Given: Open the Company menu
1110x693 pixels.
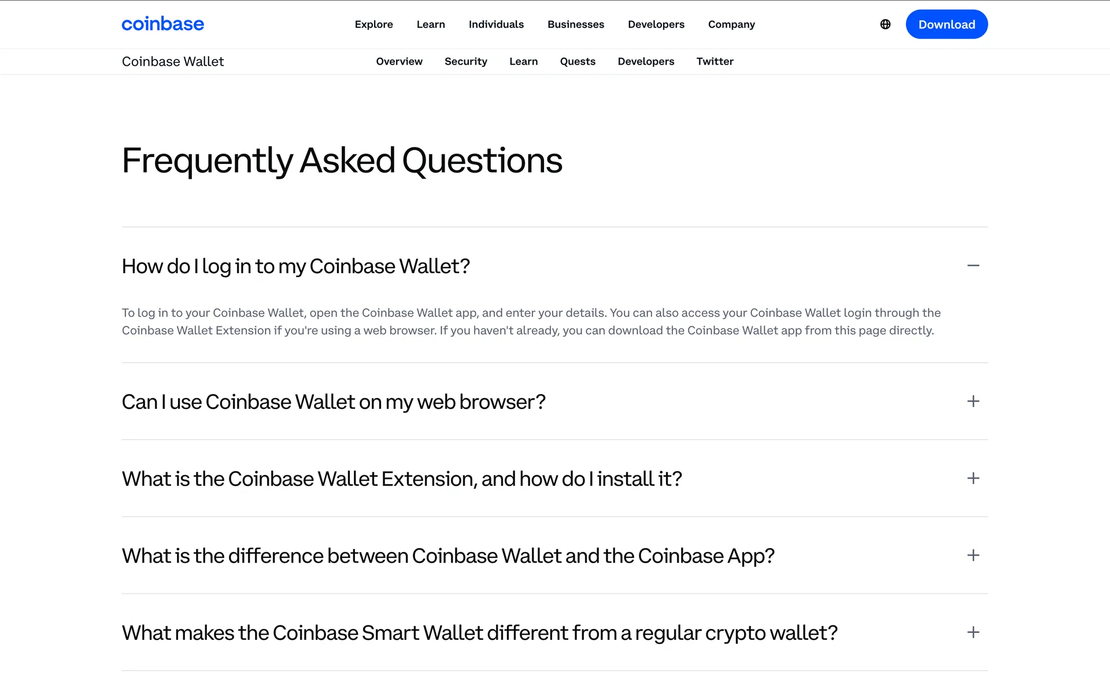Looking at the screenshot, I should coord(731,24).
